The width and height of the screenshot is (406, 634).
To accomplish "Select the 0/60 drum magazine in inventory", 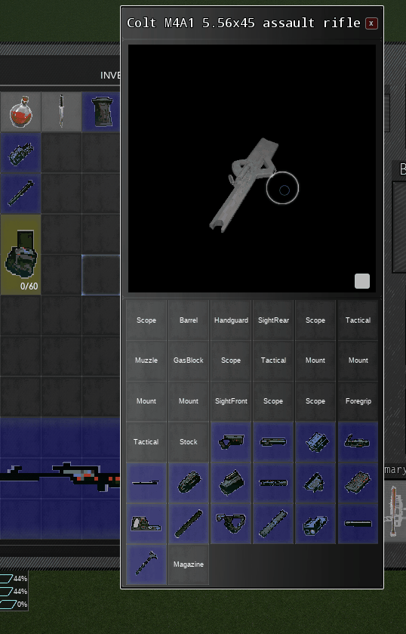I will (20, 255).
